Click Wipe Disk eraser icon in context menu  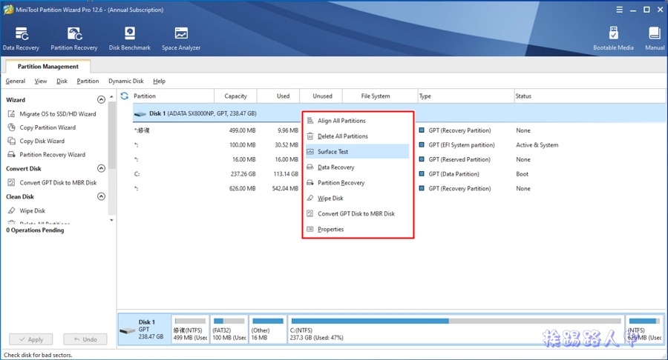(310, 199)
